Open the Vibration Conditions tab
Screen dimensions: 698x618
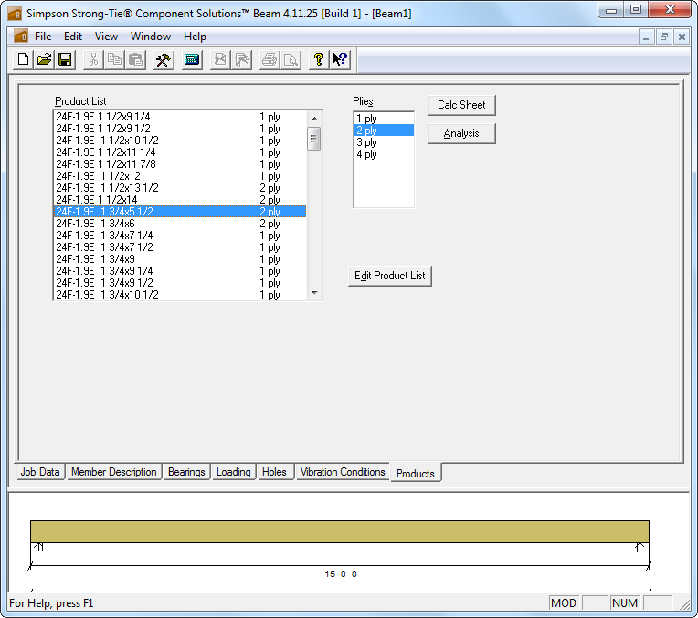point(343,472)
